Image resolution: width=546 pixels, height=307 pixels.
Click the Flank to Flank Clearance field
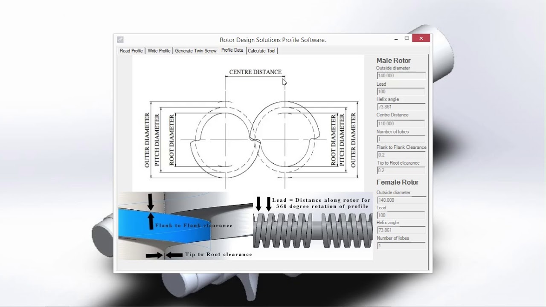(401, 155)
